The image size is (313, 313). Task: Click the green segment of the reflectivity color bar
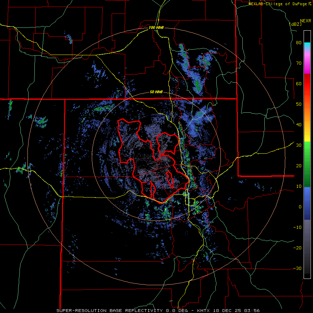[307, 164]
